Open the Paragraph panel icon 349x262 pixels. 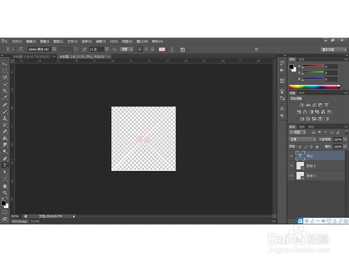coord(282,116)
